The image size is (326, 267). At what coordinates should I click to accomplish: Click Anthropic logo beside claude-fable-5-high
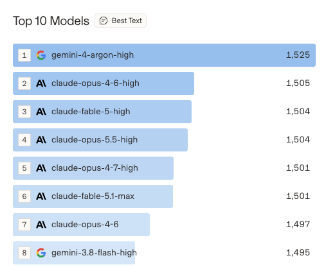click(41, 112)
